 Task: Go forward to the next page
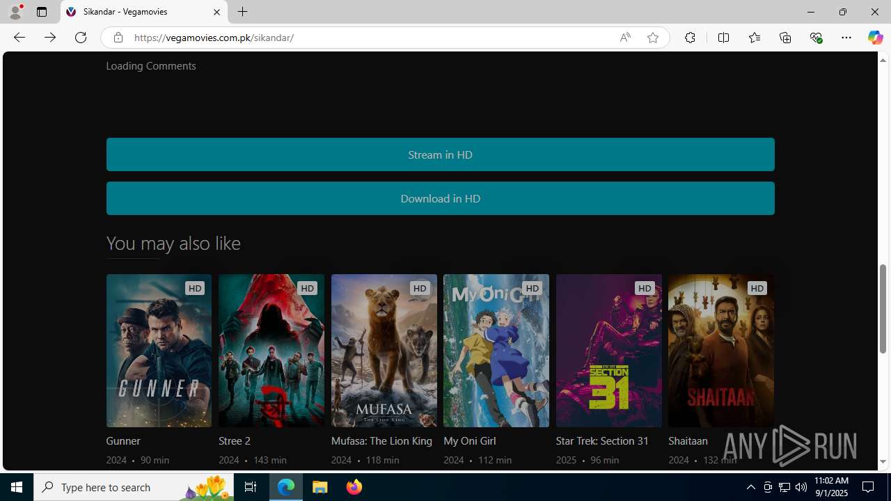point(49,38)
